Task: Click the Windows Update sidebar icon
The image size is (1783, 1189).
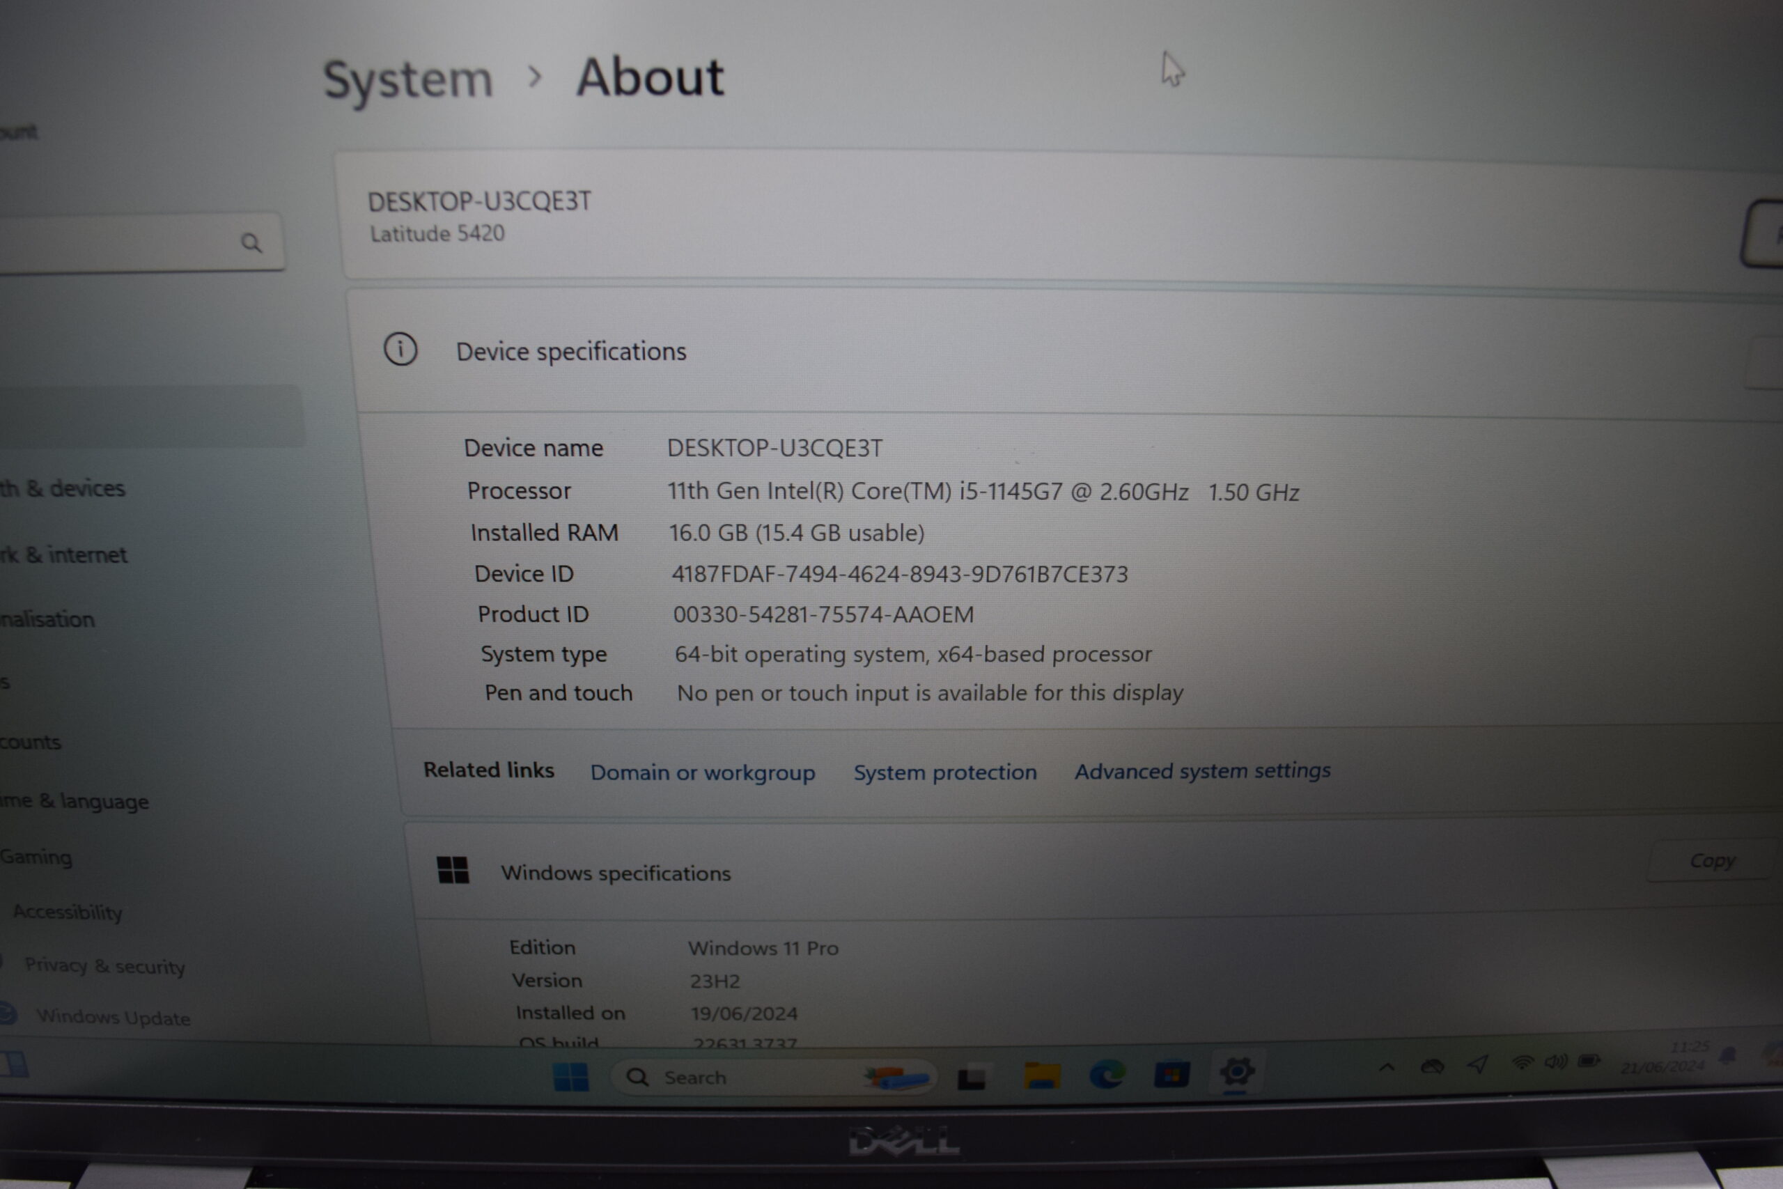Action: pyautogui.click(x=8, y=1013)
